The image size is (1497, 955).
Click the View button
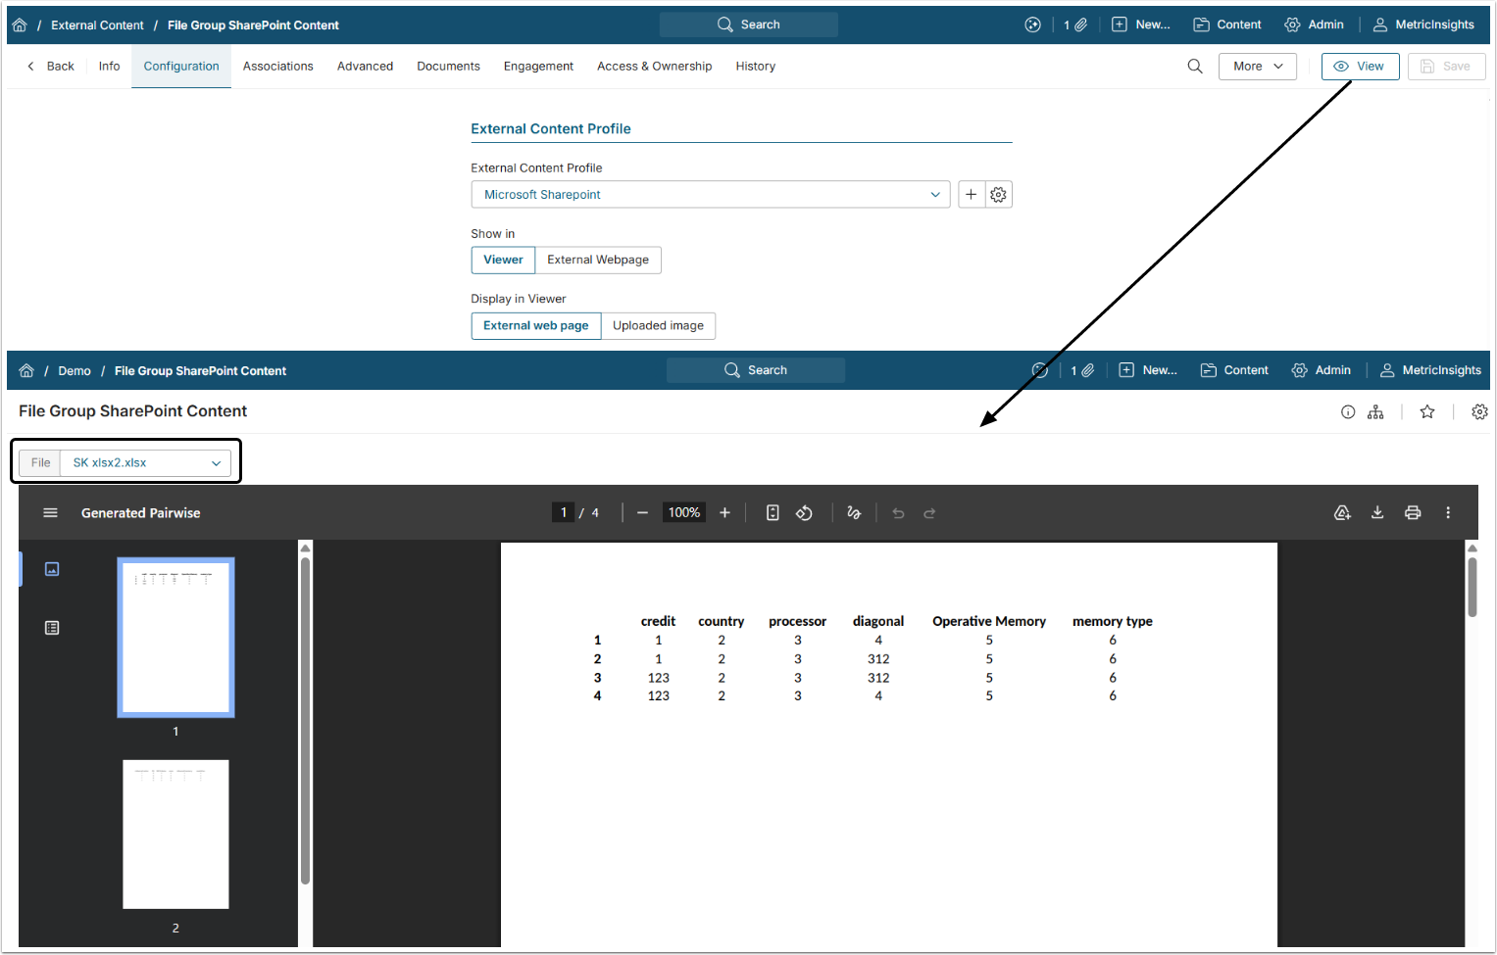[x=1361, y=67]
